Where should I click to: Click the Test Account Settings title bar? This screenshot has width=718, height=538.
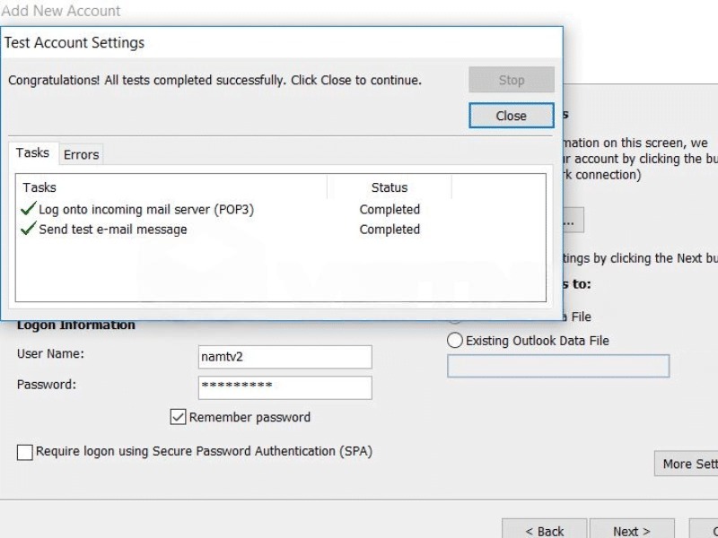pyautogui.click(x=269, y=43)
